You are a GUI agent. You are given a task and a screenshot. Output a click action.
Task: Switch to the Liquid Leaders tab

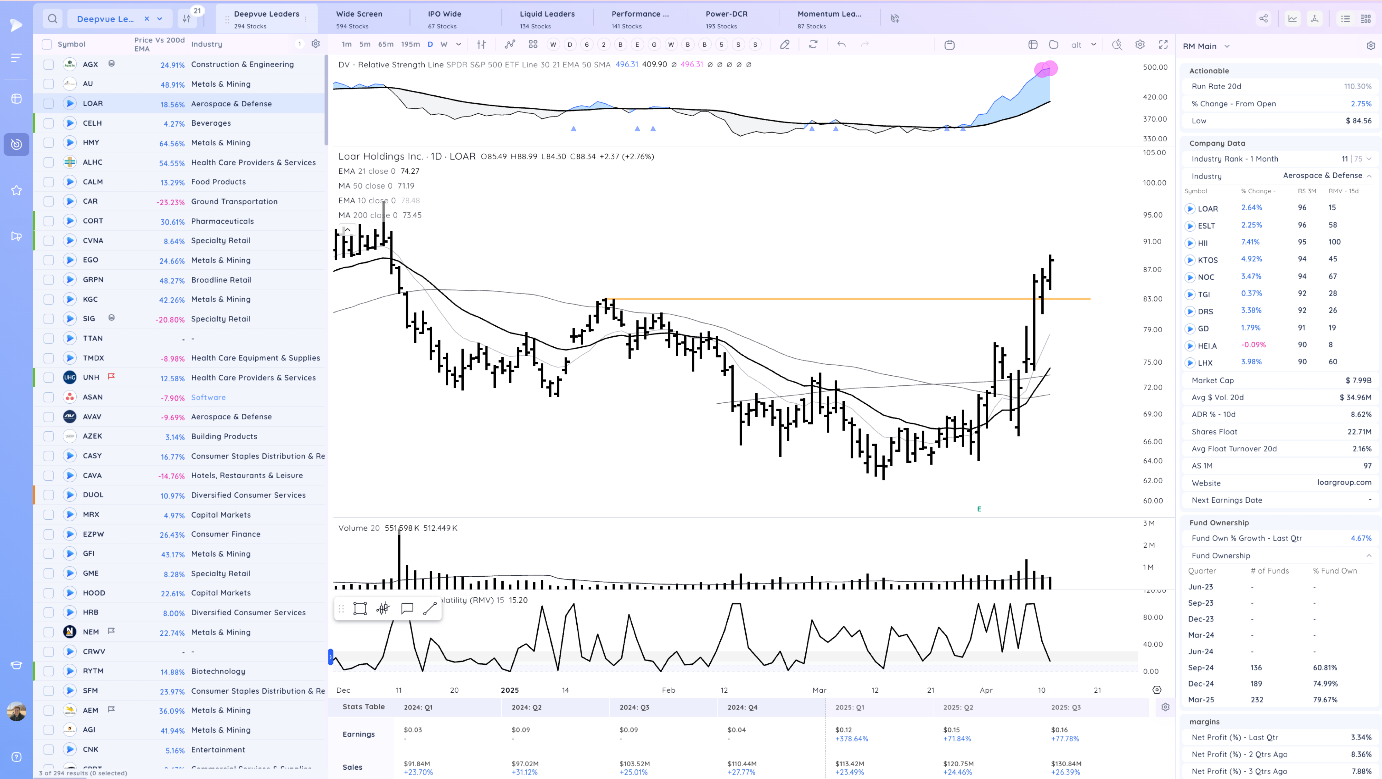(x=546, y=19)
